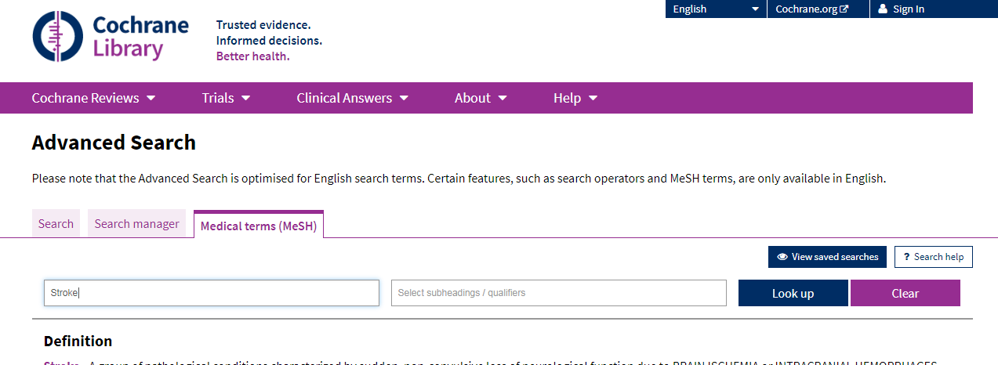Expand the About menu
The width and height of the screenshot is (998, 365).
481,98
